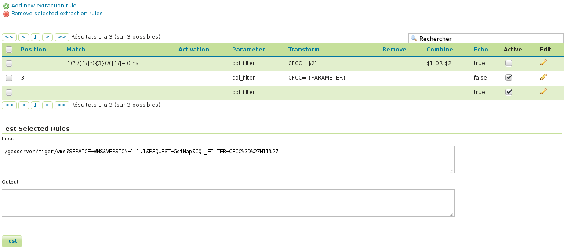Edit the first rule with pencil icon
The image size is (567, 250).
coord(543,63)
